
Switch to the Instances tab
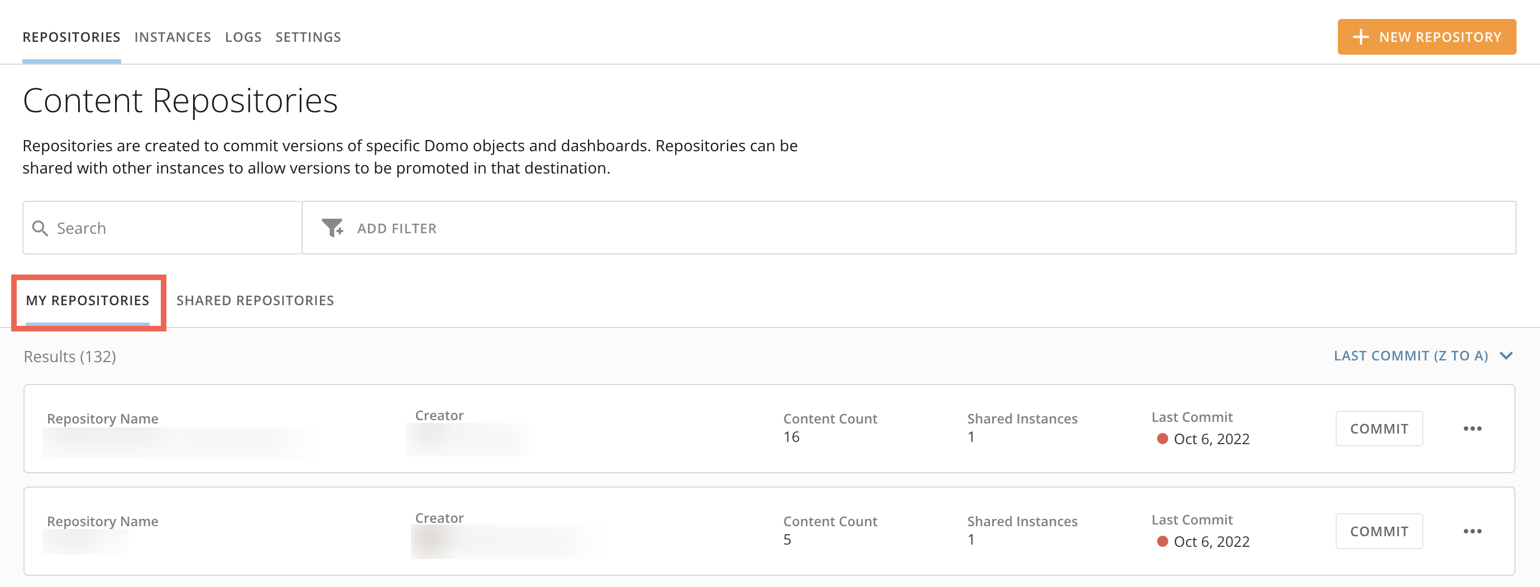coord(172,37)
